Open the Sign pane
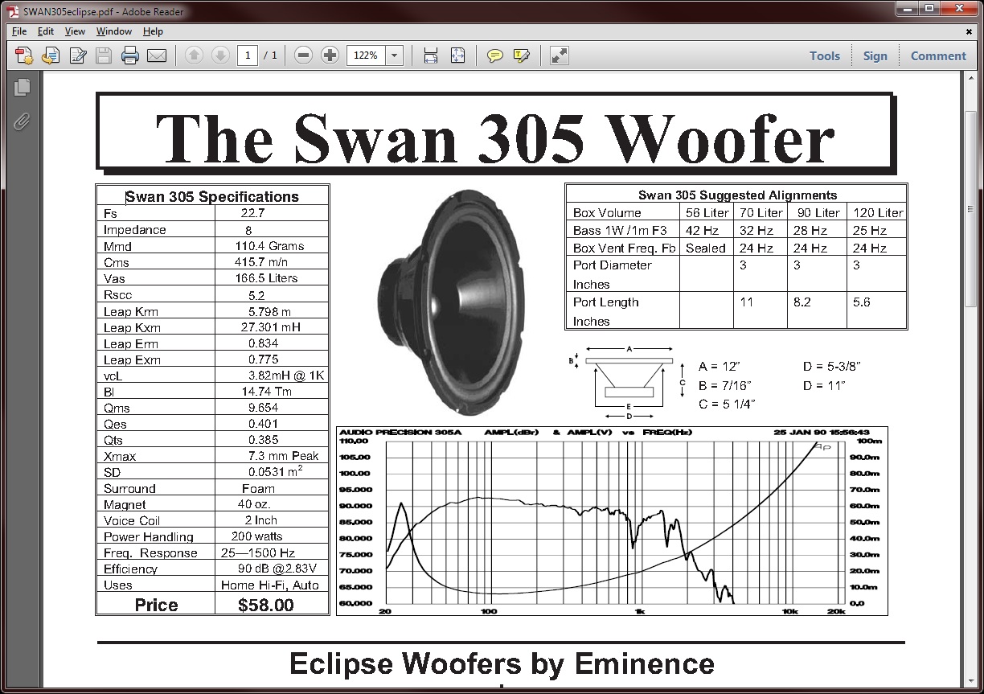Screen dimensions: 984x694 875,55
